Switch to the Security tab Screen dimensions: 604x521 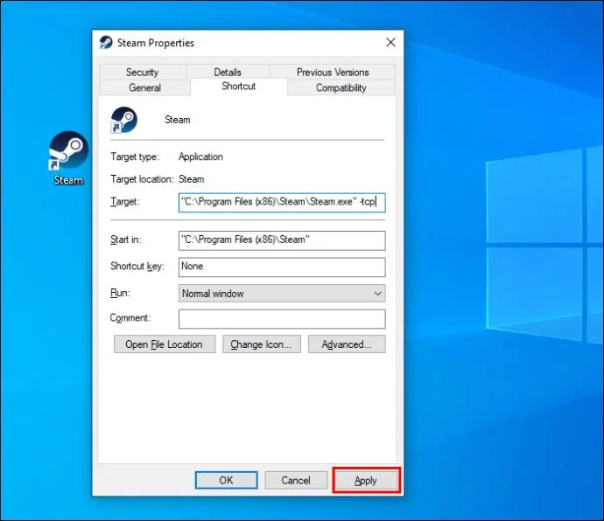pyautogui.click(x=142, y=72)
